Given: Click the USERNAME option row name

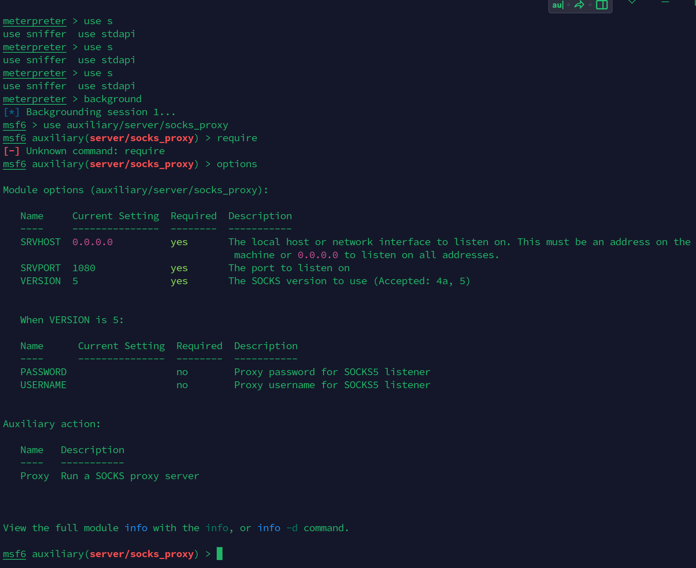Looking at the screenshot, I should 43,385.
